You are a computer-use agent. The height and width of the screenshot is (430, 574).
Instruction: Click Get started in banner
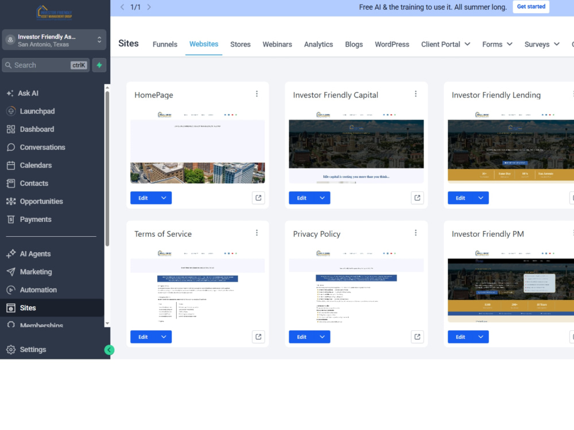[531, 6]
